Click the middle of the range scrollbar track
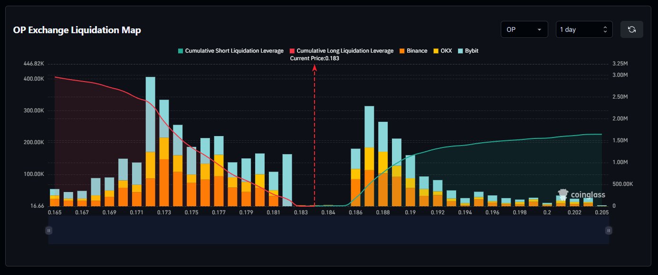 (x=328, y=230)
